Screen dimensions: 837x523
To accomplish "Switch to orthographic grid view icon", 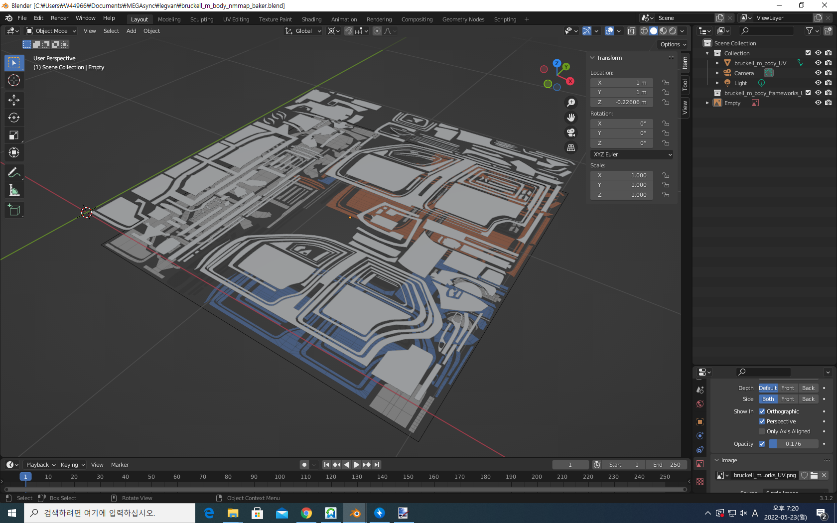I will pos(571,148).
